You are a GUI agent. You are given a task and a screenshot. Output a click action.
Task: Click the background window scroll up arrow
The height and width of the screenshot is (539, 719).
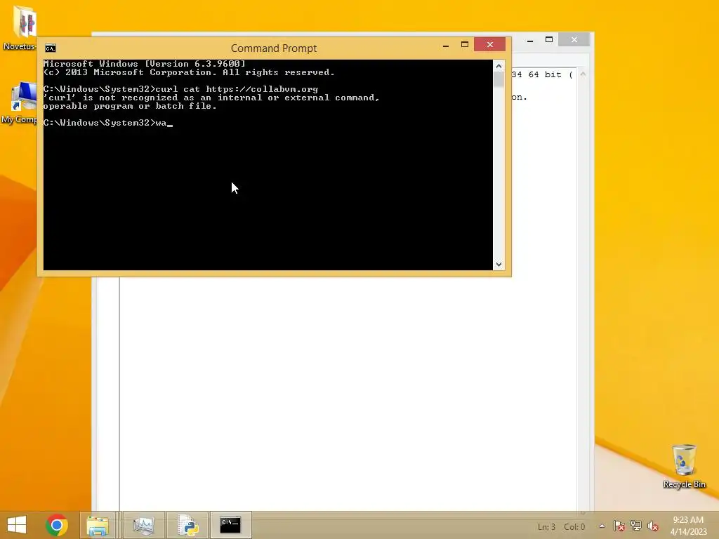point(583,74)
